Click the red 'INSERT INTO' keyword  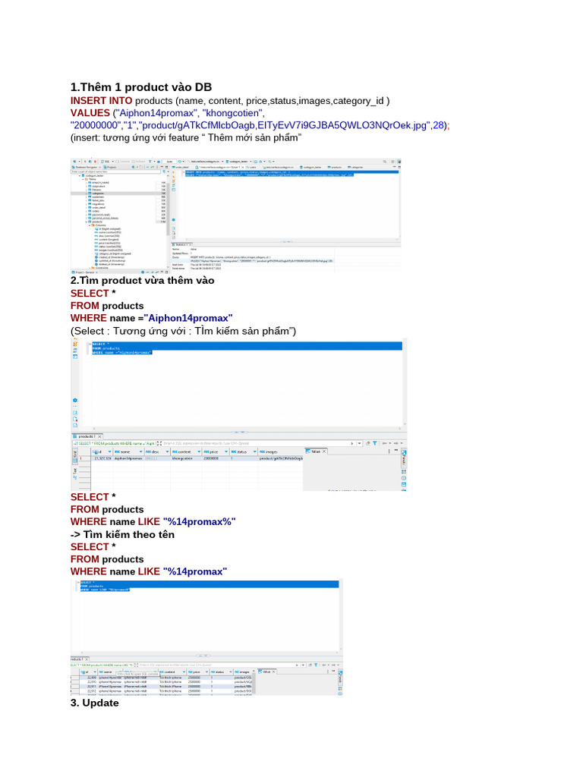pos(101,101)
